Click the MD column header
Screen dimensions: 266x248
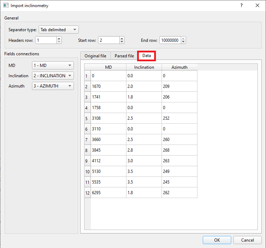(x=108, y=67)
